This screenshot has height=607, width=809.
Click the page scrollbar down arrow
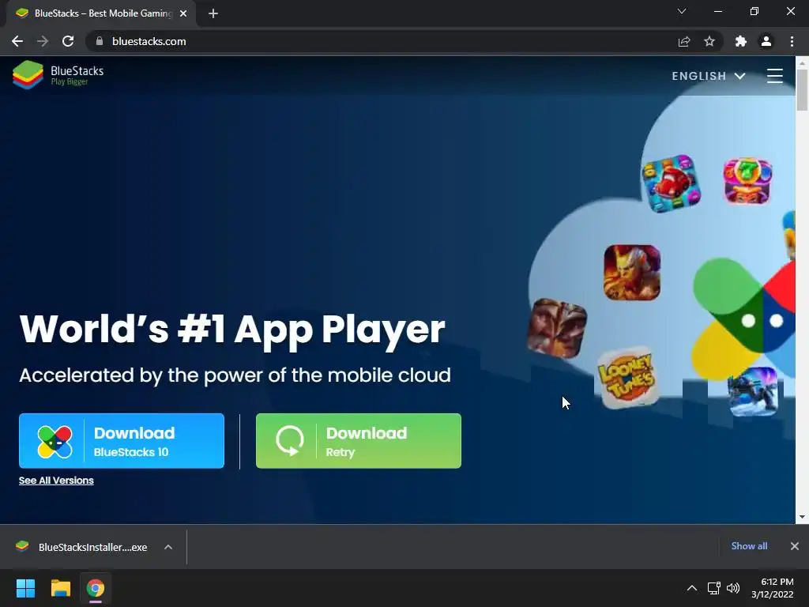click(802, 517)
